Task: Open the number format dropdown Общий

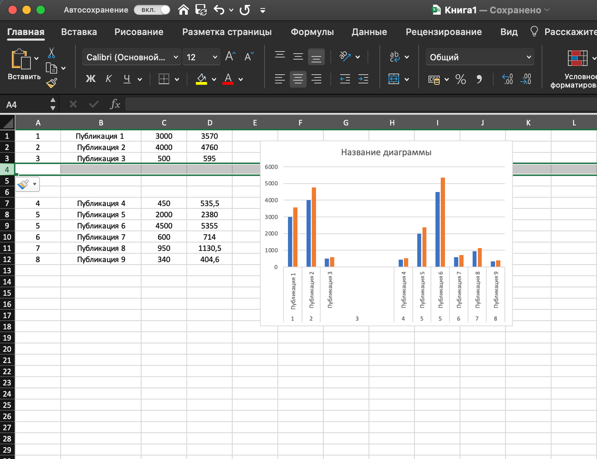Action: point(480,57)
